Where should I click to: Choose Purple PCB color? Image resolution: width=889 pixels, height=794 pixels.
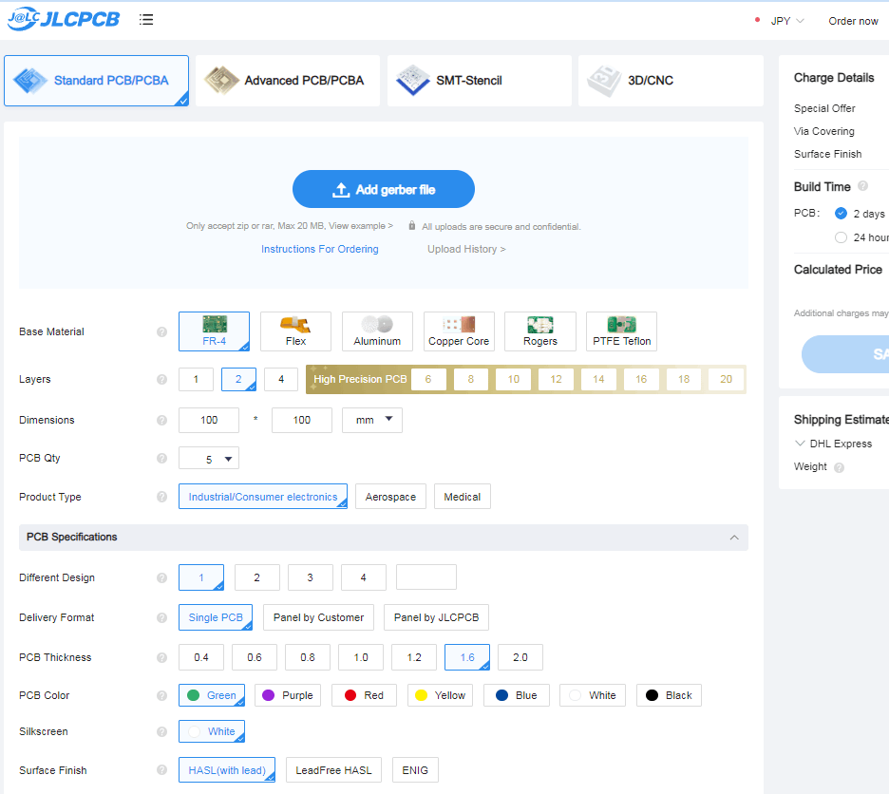coord(288,695)
